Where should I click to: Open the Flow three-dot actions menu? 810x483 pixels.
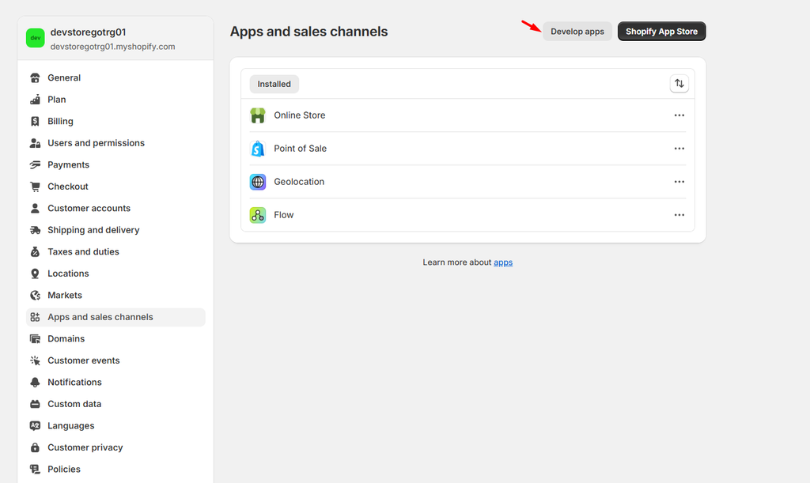coord(679,215)
